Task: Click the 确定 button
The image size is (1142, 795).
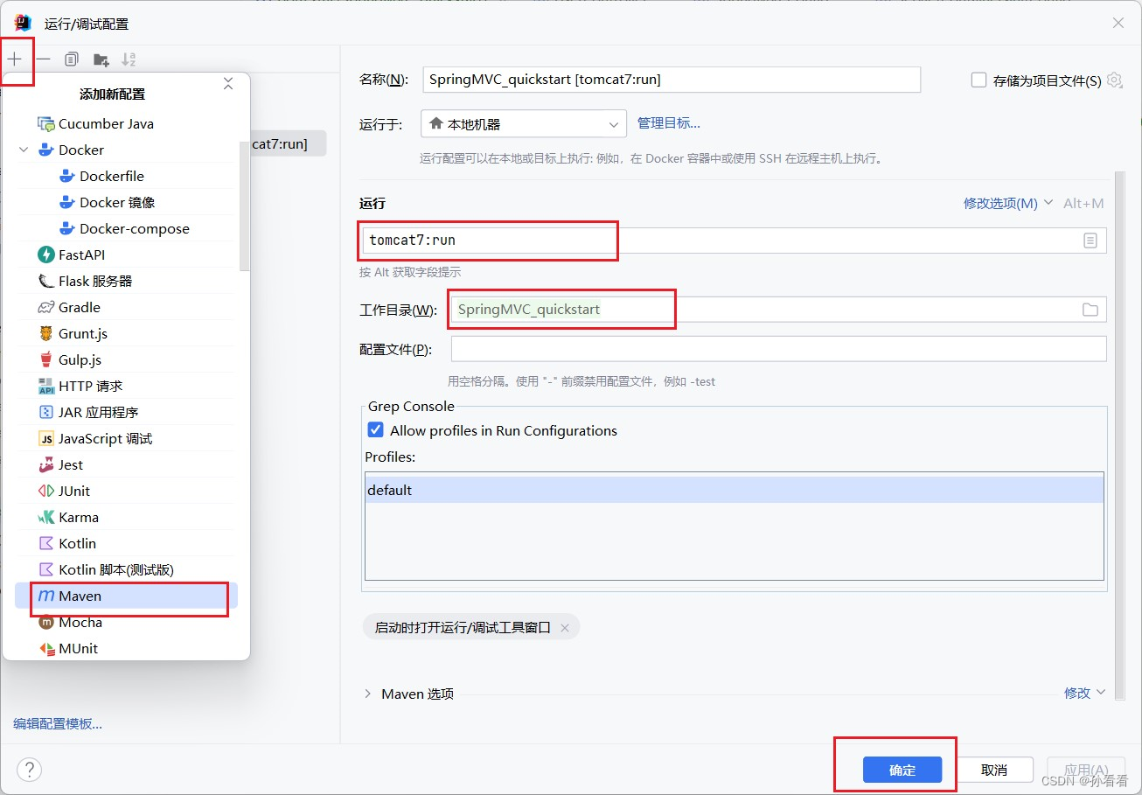Action: [902, 770]
